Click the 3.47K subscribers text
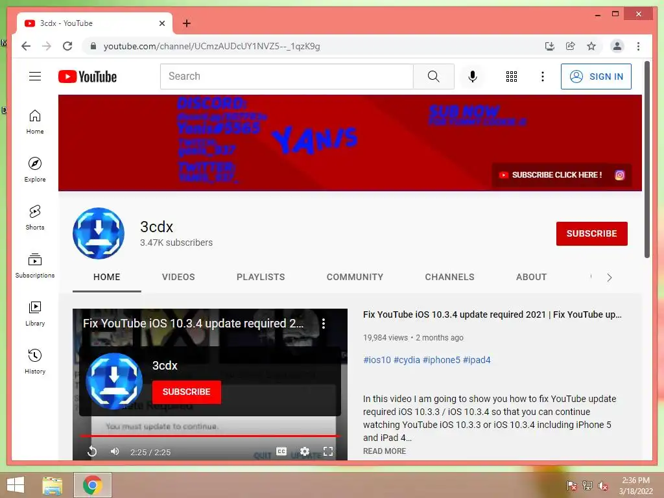 click(176, 243)
